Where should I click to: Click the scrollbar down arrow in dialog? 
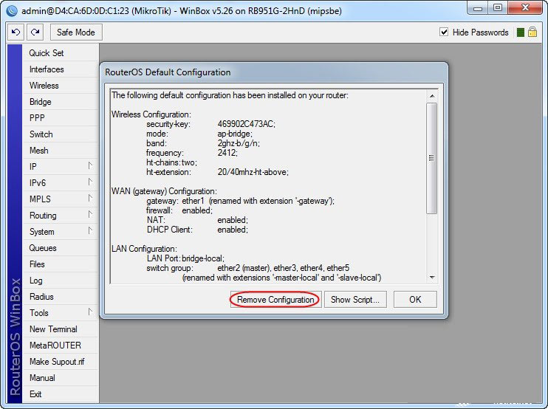[x=432, y=278]
